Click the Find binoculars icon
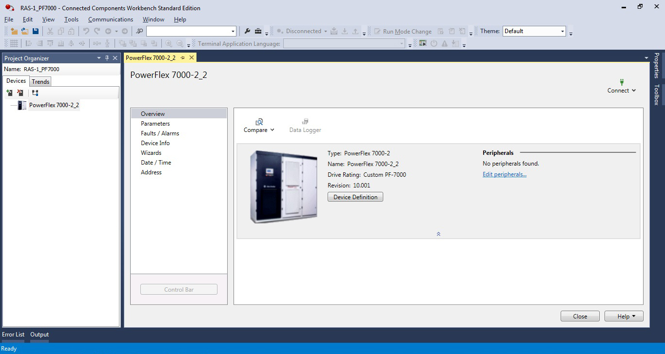665x354 pixels. [x=140, y=31]
